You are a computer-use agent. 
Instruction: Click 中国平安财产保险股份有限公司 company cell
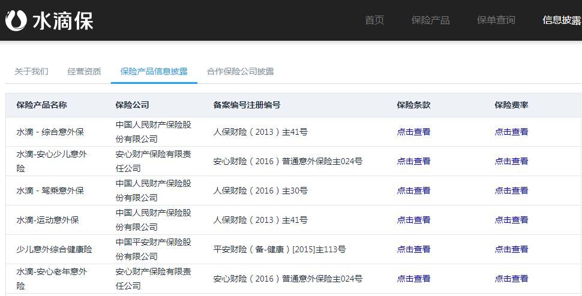(x=153, y=249)
